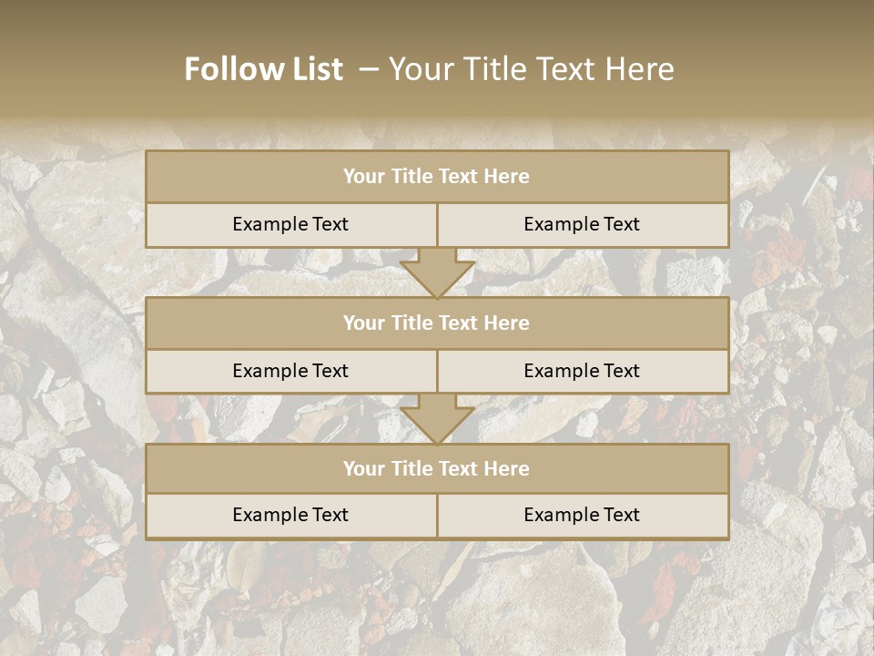Click the bottom block's left Example Text cell

[291, 516]
